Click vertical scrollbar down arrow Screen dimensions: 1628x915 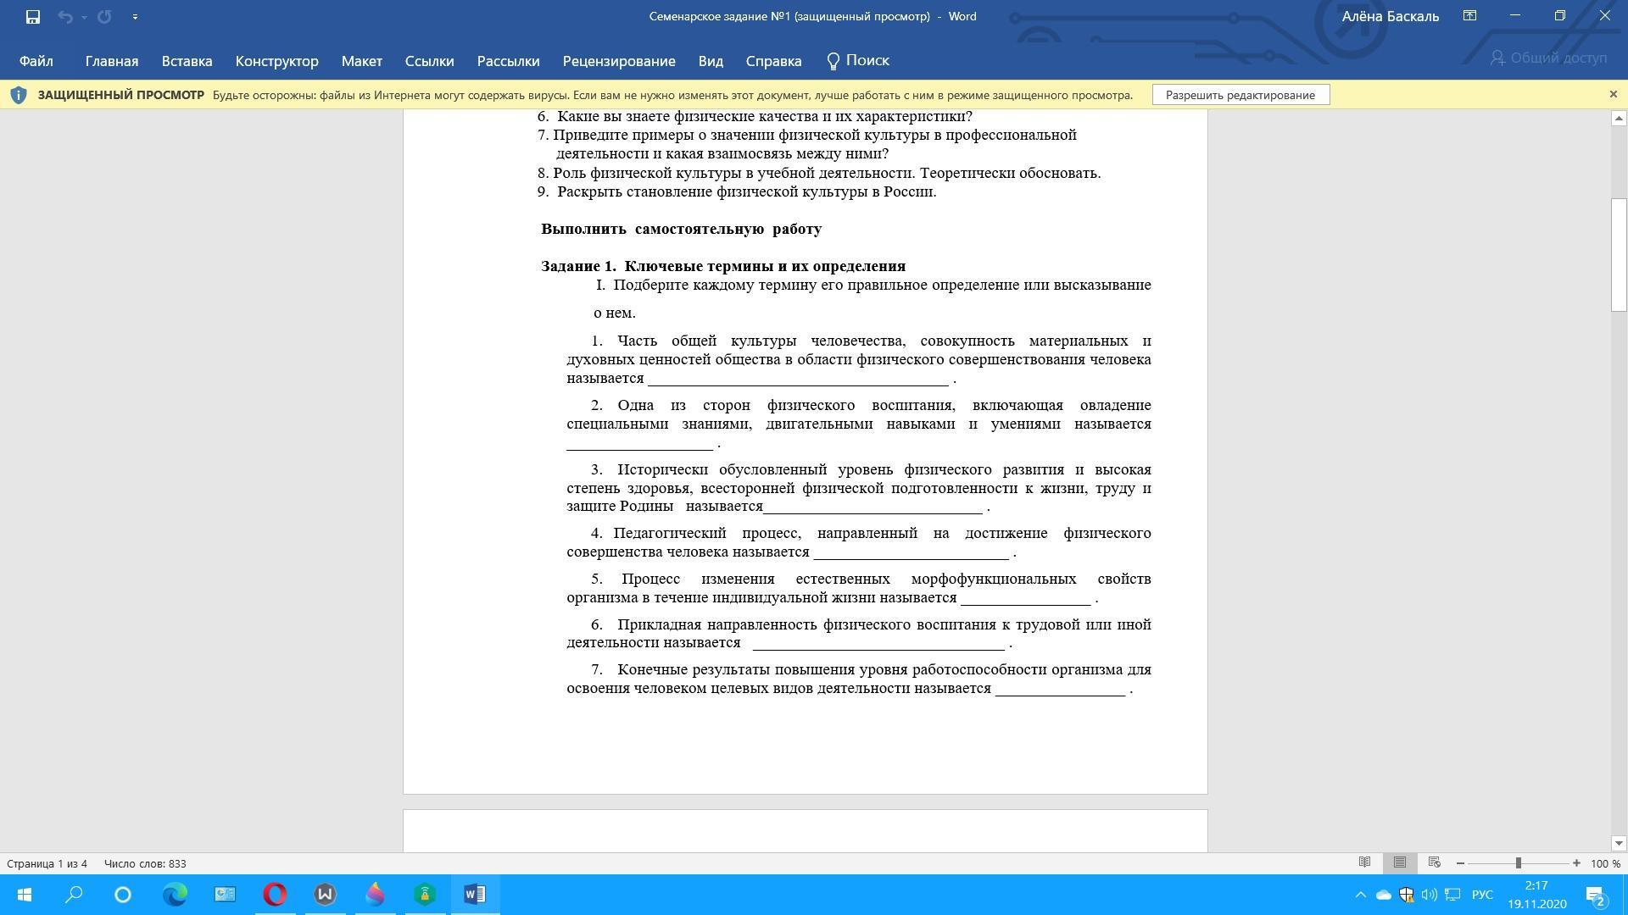click(x=1618, y=843)
